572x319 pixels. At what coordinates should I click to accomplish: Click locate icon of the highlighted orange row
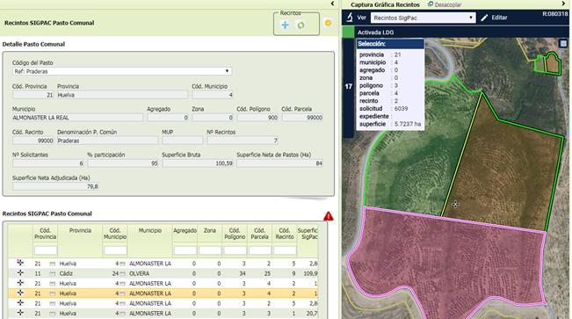pos(20,293)
